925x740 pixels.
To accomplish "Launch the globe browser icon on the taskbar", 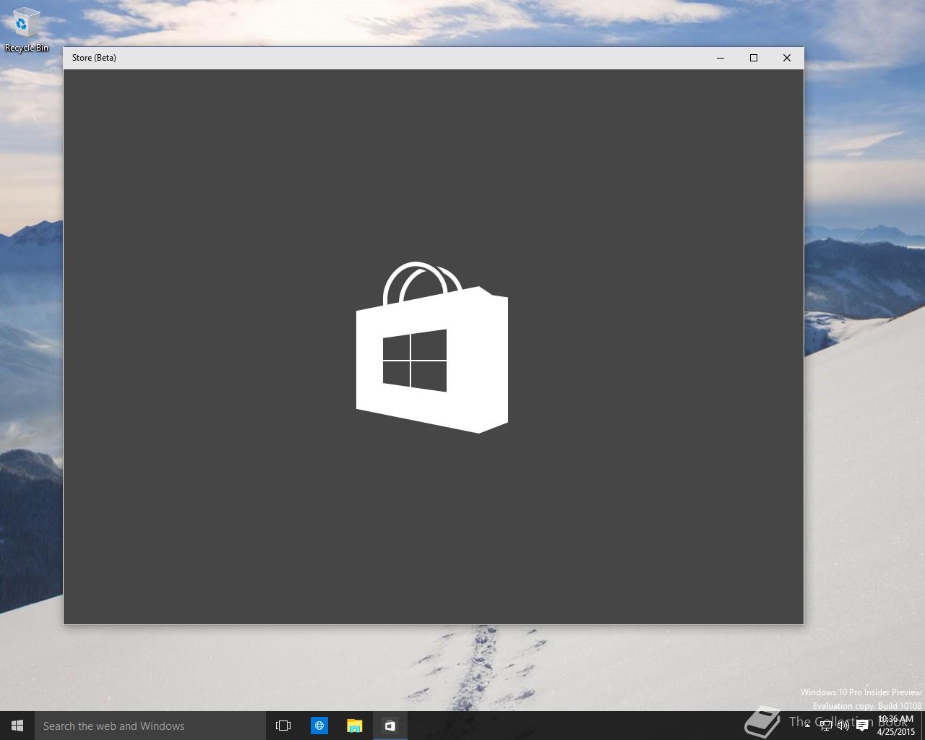I will point(319,726).
